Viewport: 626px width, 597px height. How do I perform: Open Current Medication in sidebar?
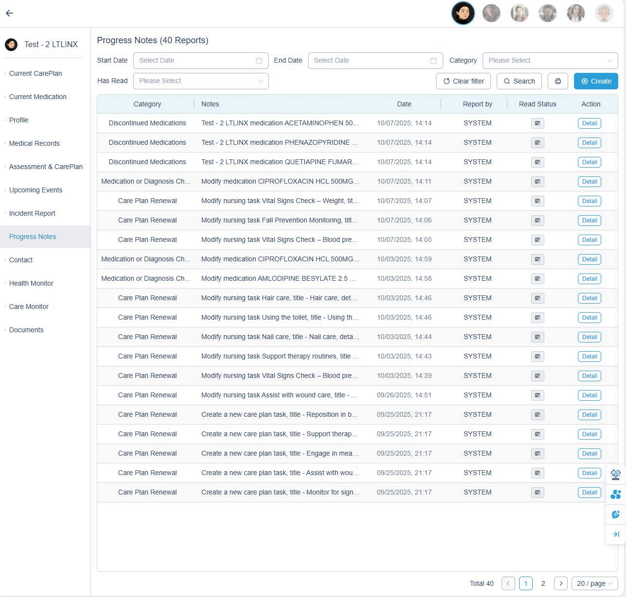[x=38, y=97]
